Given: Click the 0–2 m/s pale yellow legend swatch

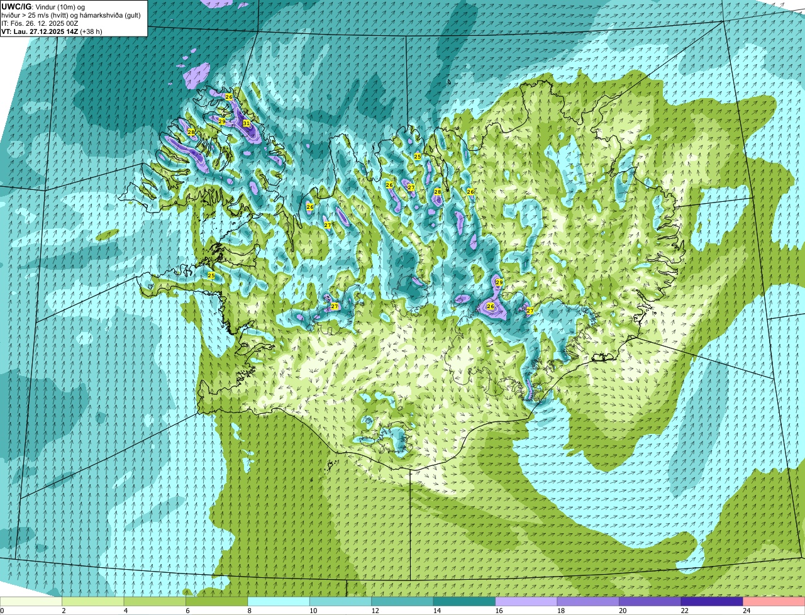Looking at the screenshot, I should click(x=31, y=601).
